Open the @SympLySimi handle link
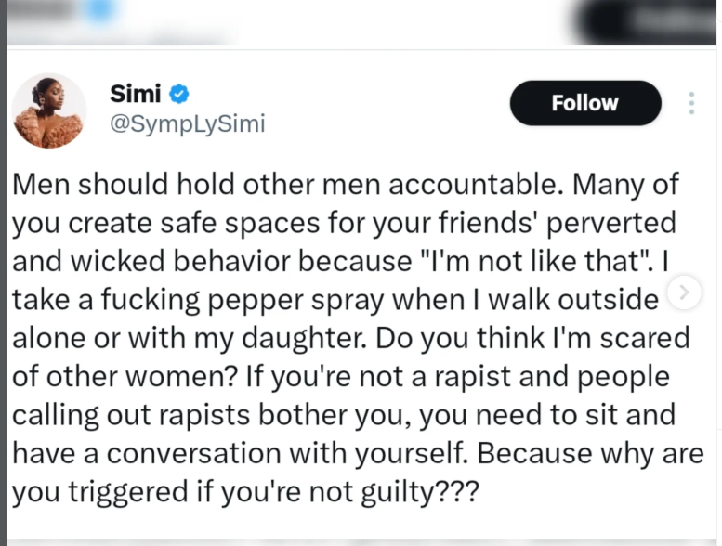722x546 pixels. [x=187, y=124]
